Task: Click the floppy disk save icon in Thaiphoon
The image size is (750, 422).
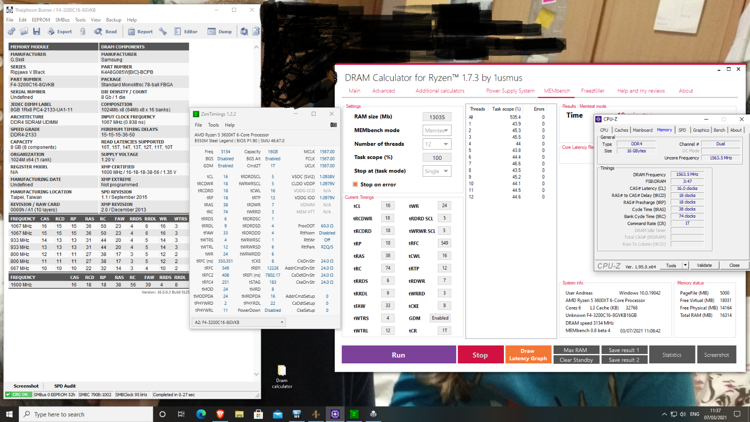Action: (37, 31)
